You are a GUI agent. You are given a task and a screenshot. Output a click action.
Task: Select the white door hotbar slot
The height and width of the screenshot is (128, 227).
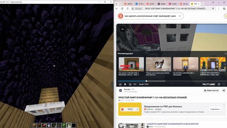(x=69, y=125)
